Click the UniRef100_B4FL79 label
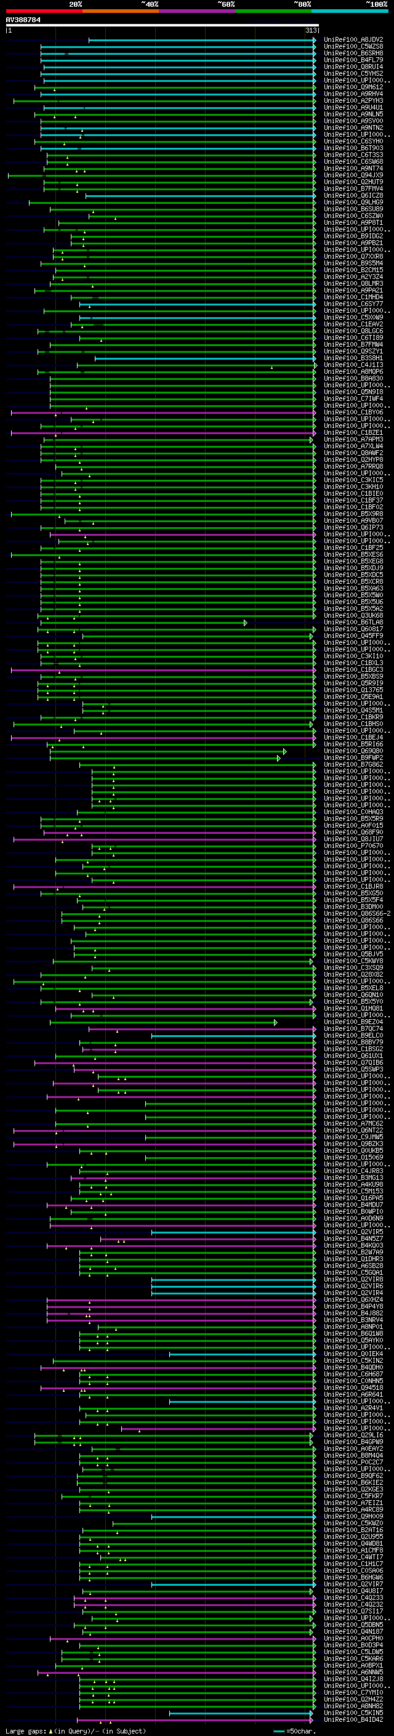Viewport: 394px width, 1736px height. (x=353, y=60)
